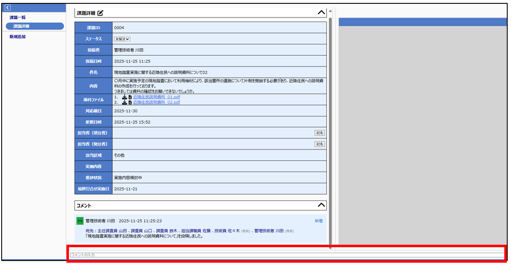
Task: Click the green avatar icon of 管理技術者 川田
Action: [80, 221]
